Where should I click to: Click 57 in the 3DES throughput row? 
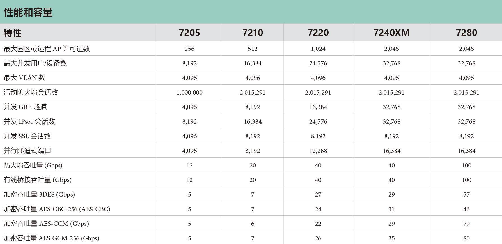466,195
